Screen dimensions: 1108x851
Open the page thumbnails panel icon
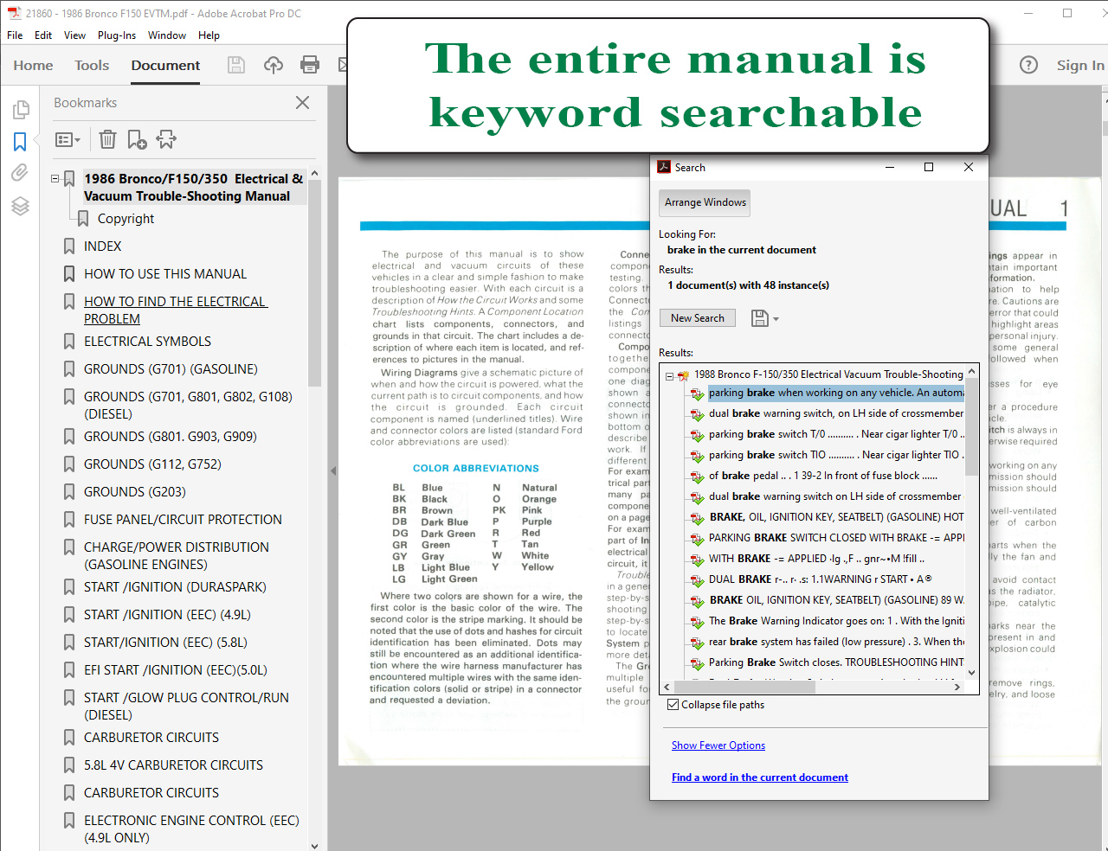click(21, 110)
